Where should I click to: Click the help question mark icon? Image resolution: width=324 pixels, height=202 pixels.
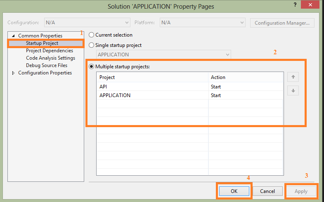[x=294, y=5]
